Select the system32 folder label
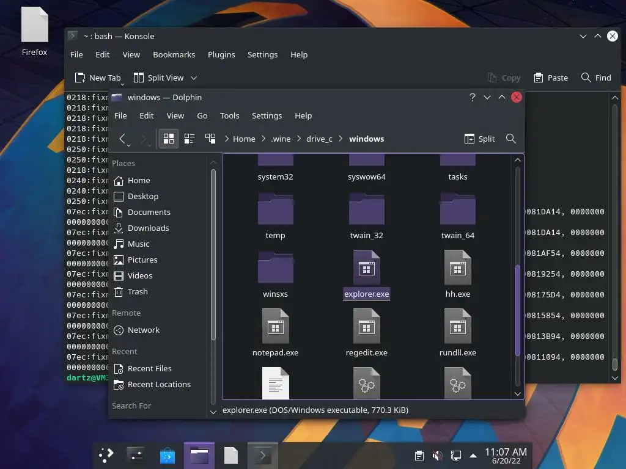This screenshot has width=626, height=469. (275, 176)
